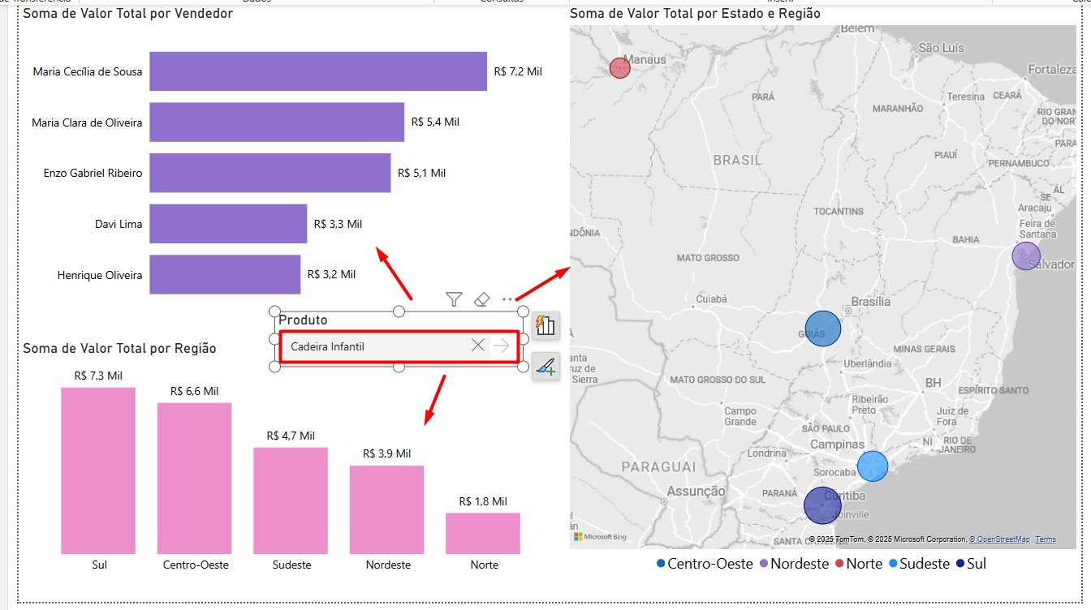Click the dark blue bubble over Curitiba

coord(823,505)
